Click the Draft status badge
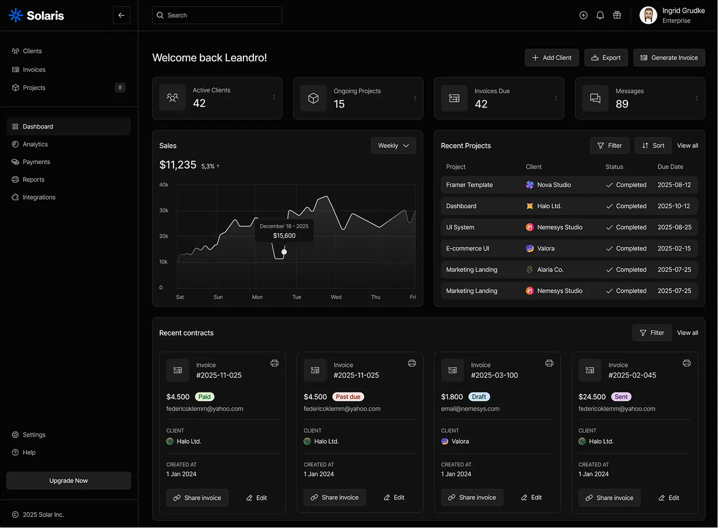Screen dimensions: 718x528 click(479, 397)
